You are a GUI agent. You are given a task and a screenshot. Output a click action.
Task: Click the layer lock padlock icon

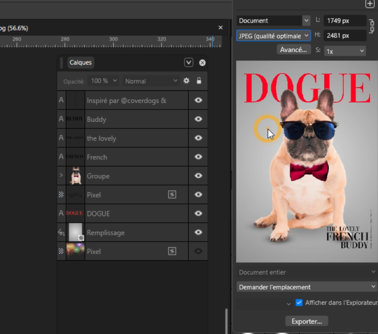point(198,81)
